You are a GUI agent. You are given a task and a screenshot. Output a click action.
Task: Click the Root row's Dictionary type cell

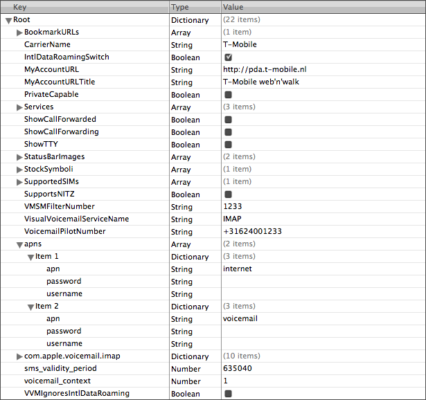(195, 20)
